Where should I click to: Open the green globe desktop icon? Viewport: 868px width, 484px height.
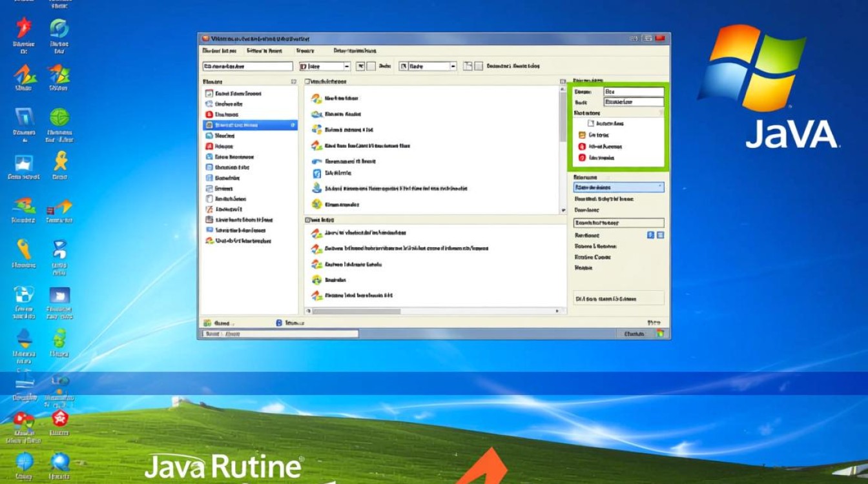coord(59,118)
